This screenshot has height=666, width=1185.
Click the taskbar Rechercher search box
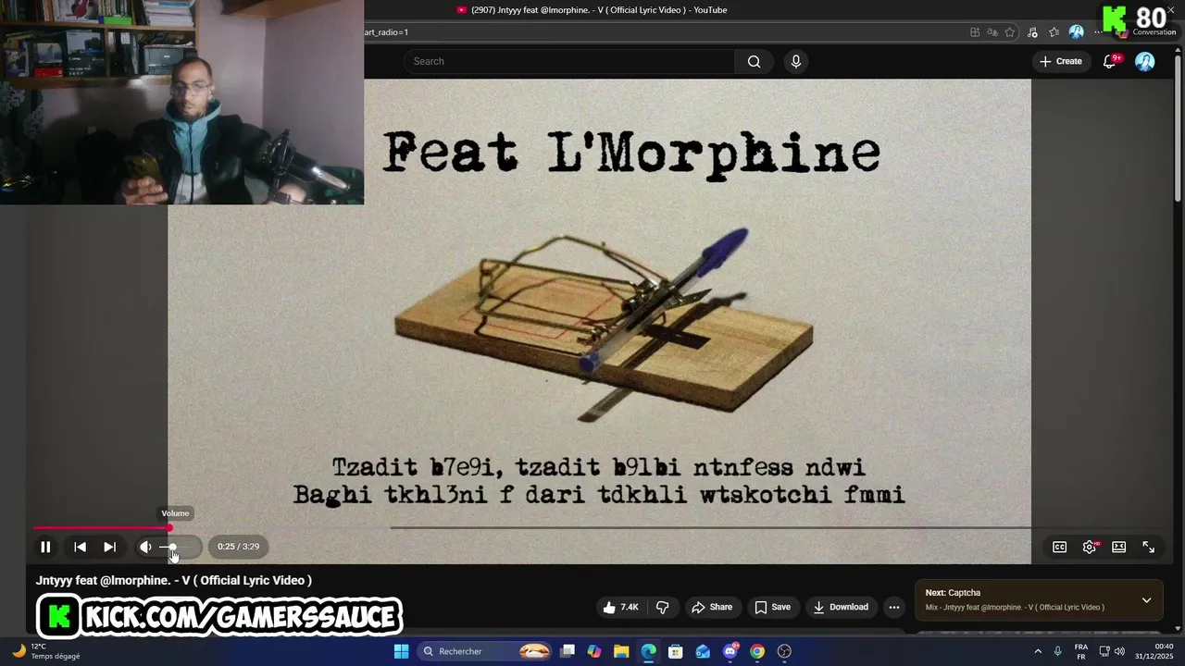pos(486,651)
